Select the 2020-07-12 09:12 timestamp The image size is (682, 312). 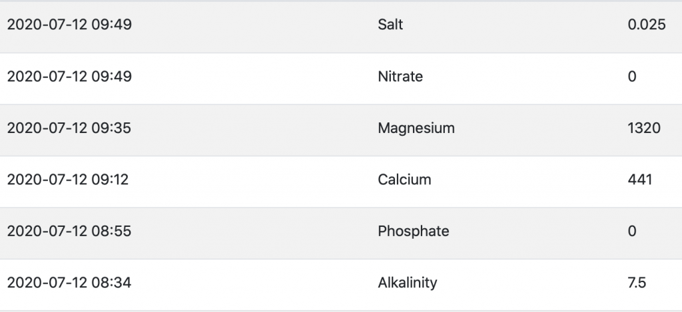pyautogui.click(x=69, y=180)
